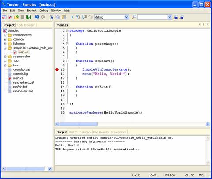The width and height of the screenshot is (212, 179).
Task: Click the green Save All disk icon
Action: [x=29, y=17]
